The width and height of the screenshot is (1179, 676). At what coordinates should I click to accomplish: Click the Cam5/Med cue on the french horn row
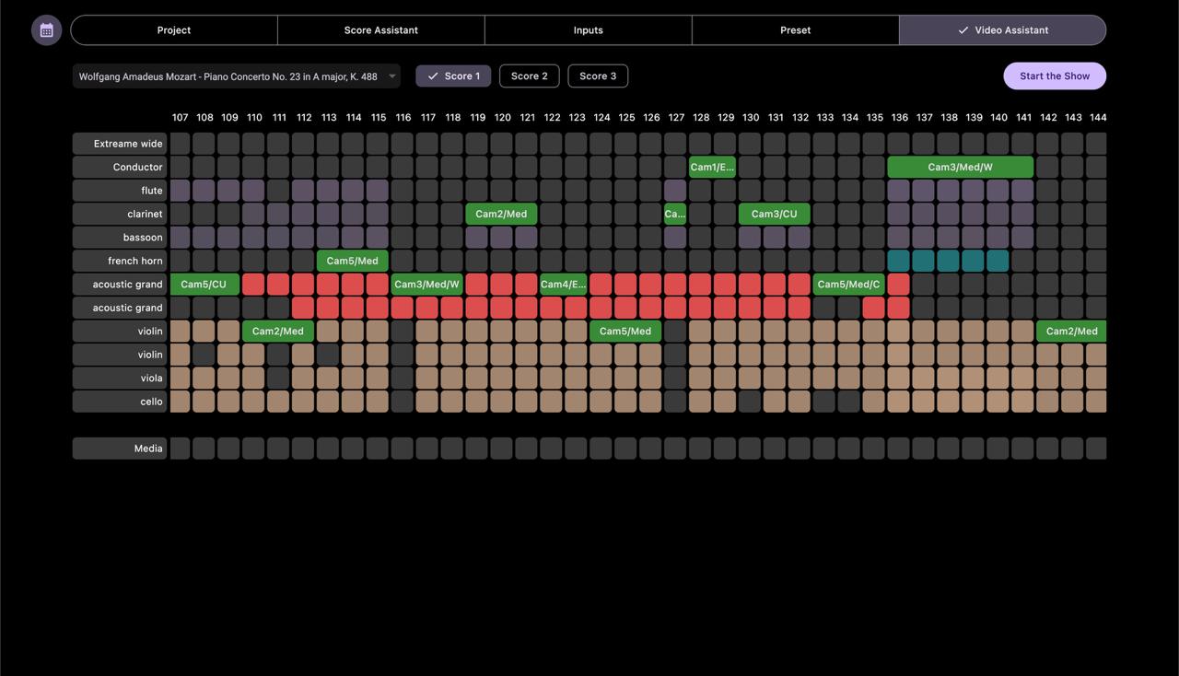pyautogui.click(x=352, y=261)
